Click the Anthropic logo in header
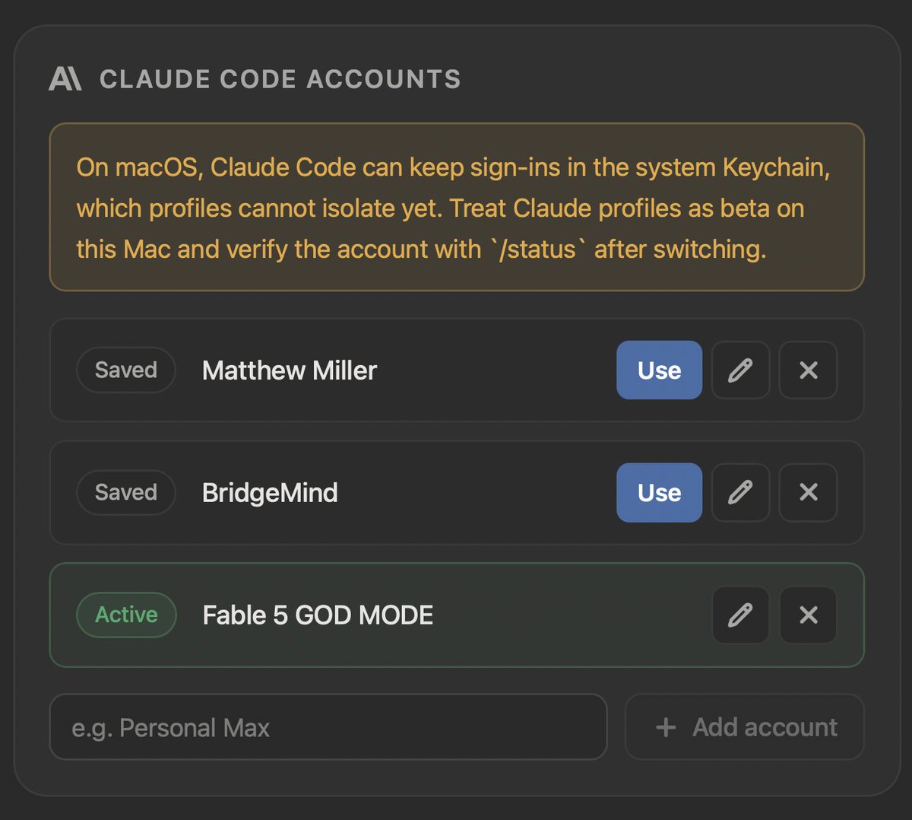This screenshot has width=912, height=820. [x=65, y=78]
